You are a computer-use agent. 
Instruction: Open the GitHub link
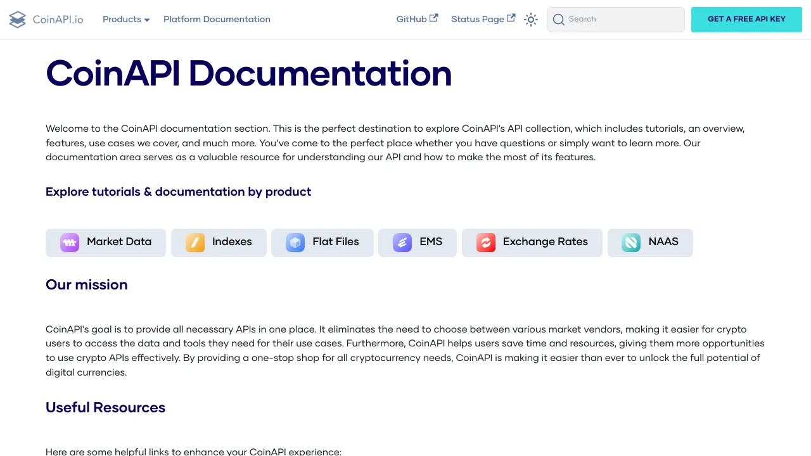coord(417,20)
